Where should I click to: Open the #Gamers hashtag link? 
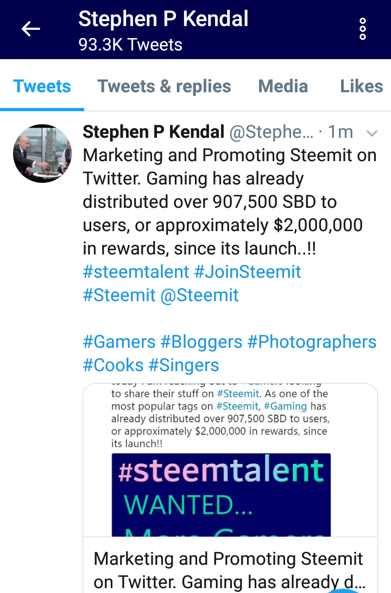119,342
